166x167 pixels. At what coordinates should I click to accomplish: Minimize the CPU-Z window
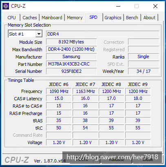coord(118,6)
